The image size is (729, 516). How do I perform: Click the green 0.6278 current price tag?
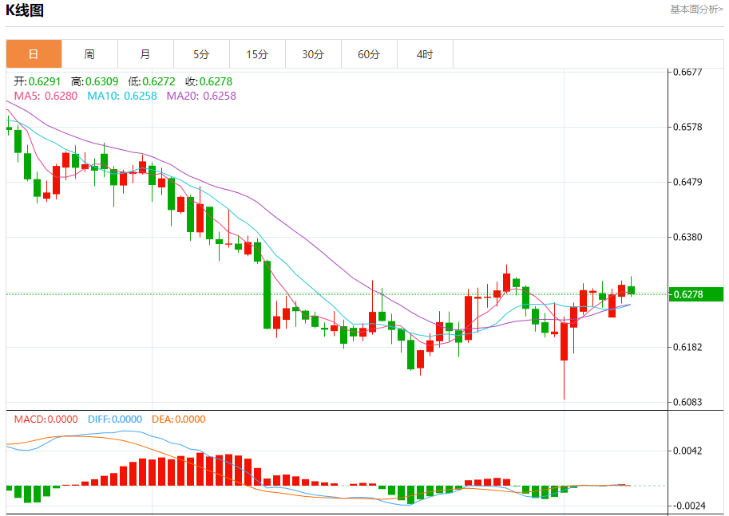(696, 294)
